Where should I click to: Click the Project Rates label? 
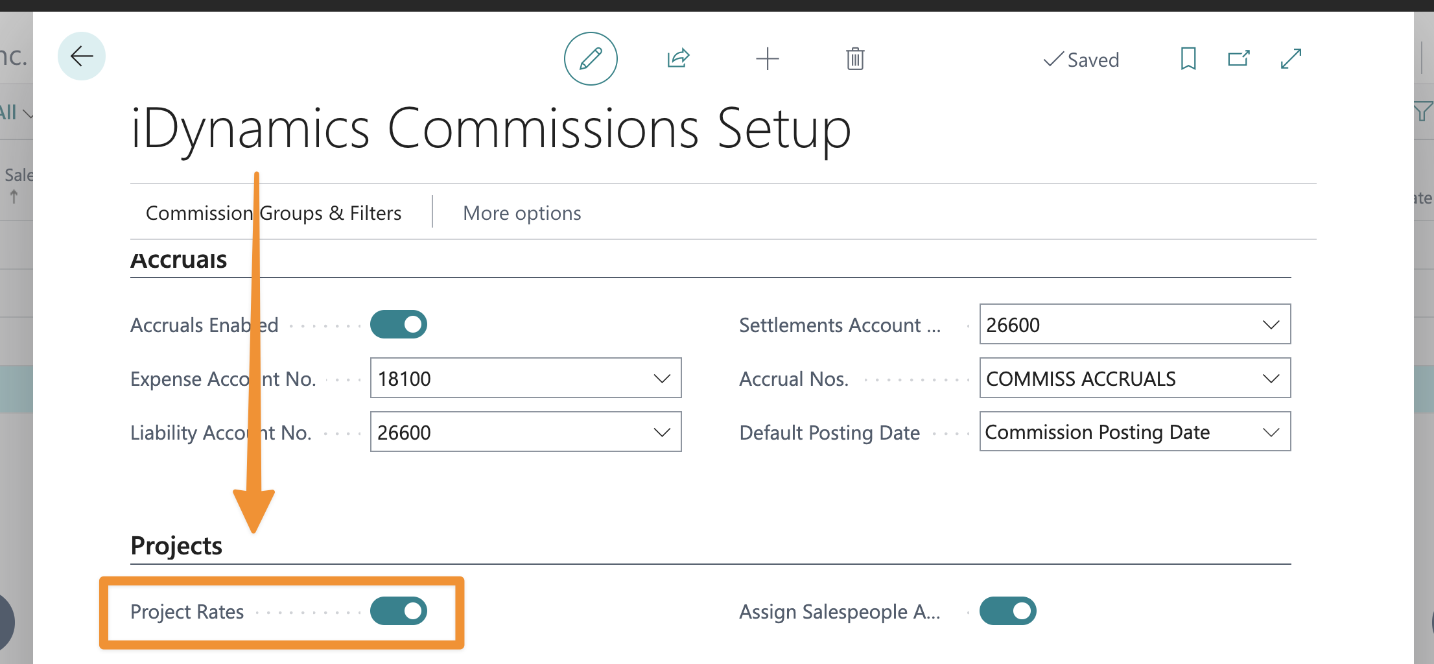[x=187, y=611]
